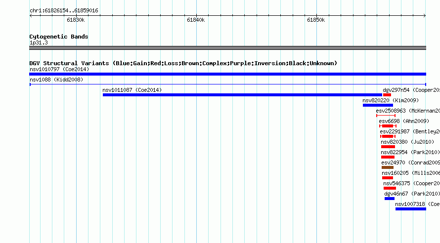Open the esv2291987 variant label

point(410,131)
